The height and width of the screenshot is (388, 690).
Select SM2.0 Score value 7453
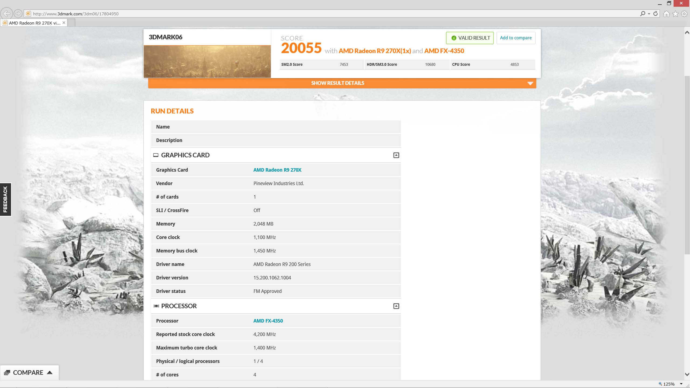coord(344,65)
